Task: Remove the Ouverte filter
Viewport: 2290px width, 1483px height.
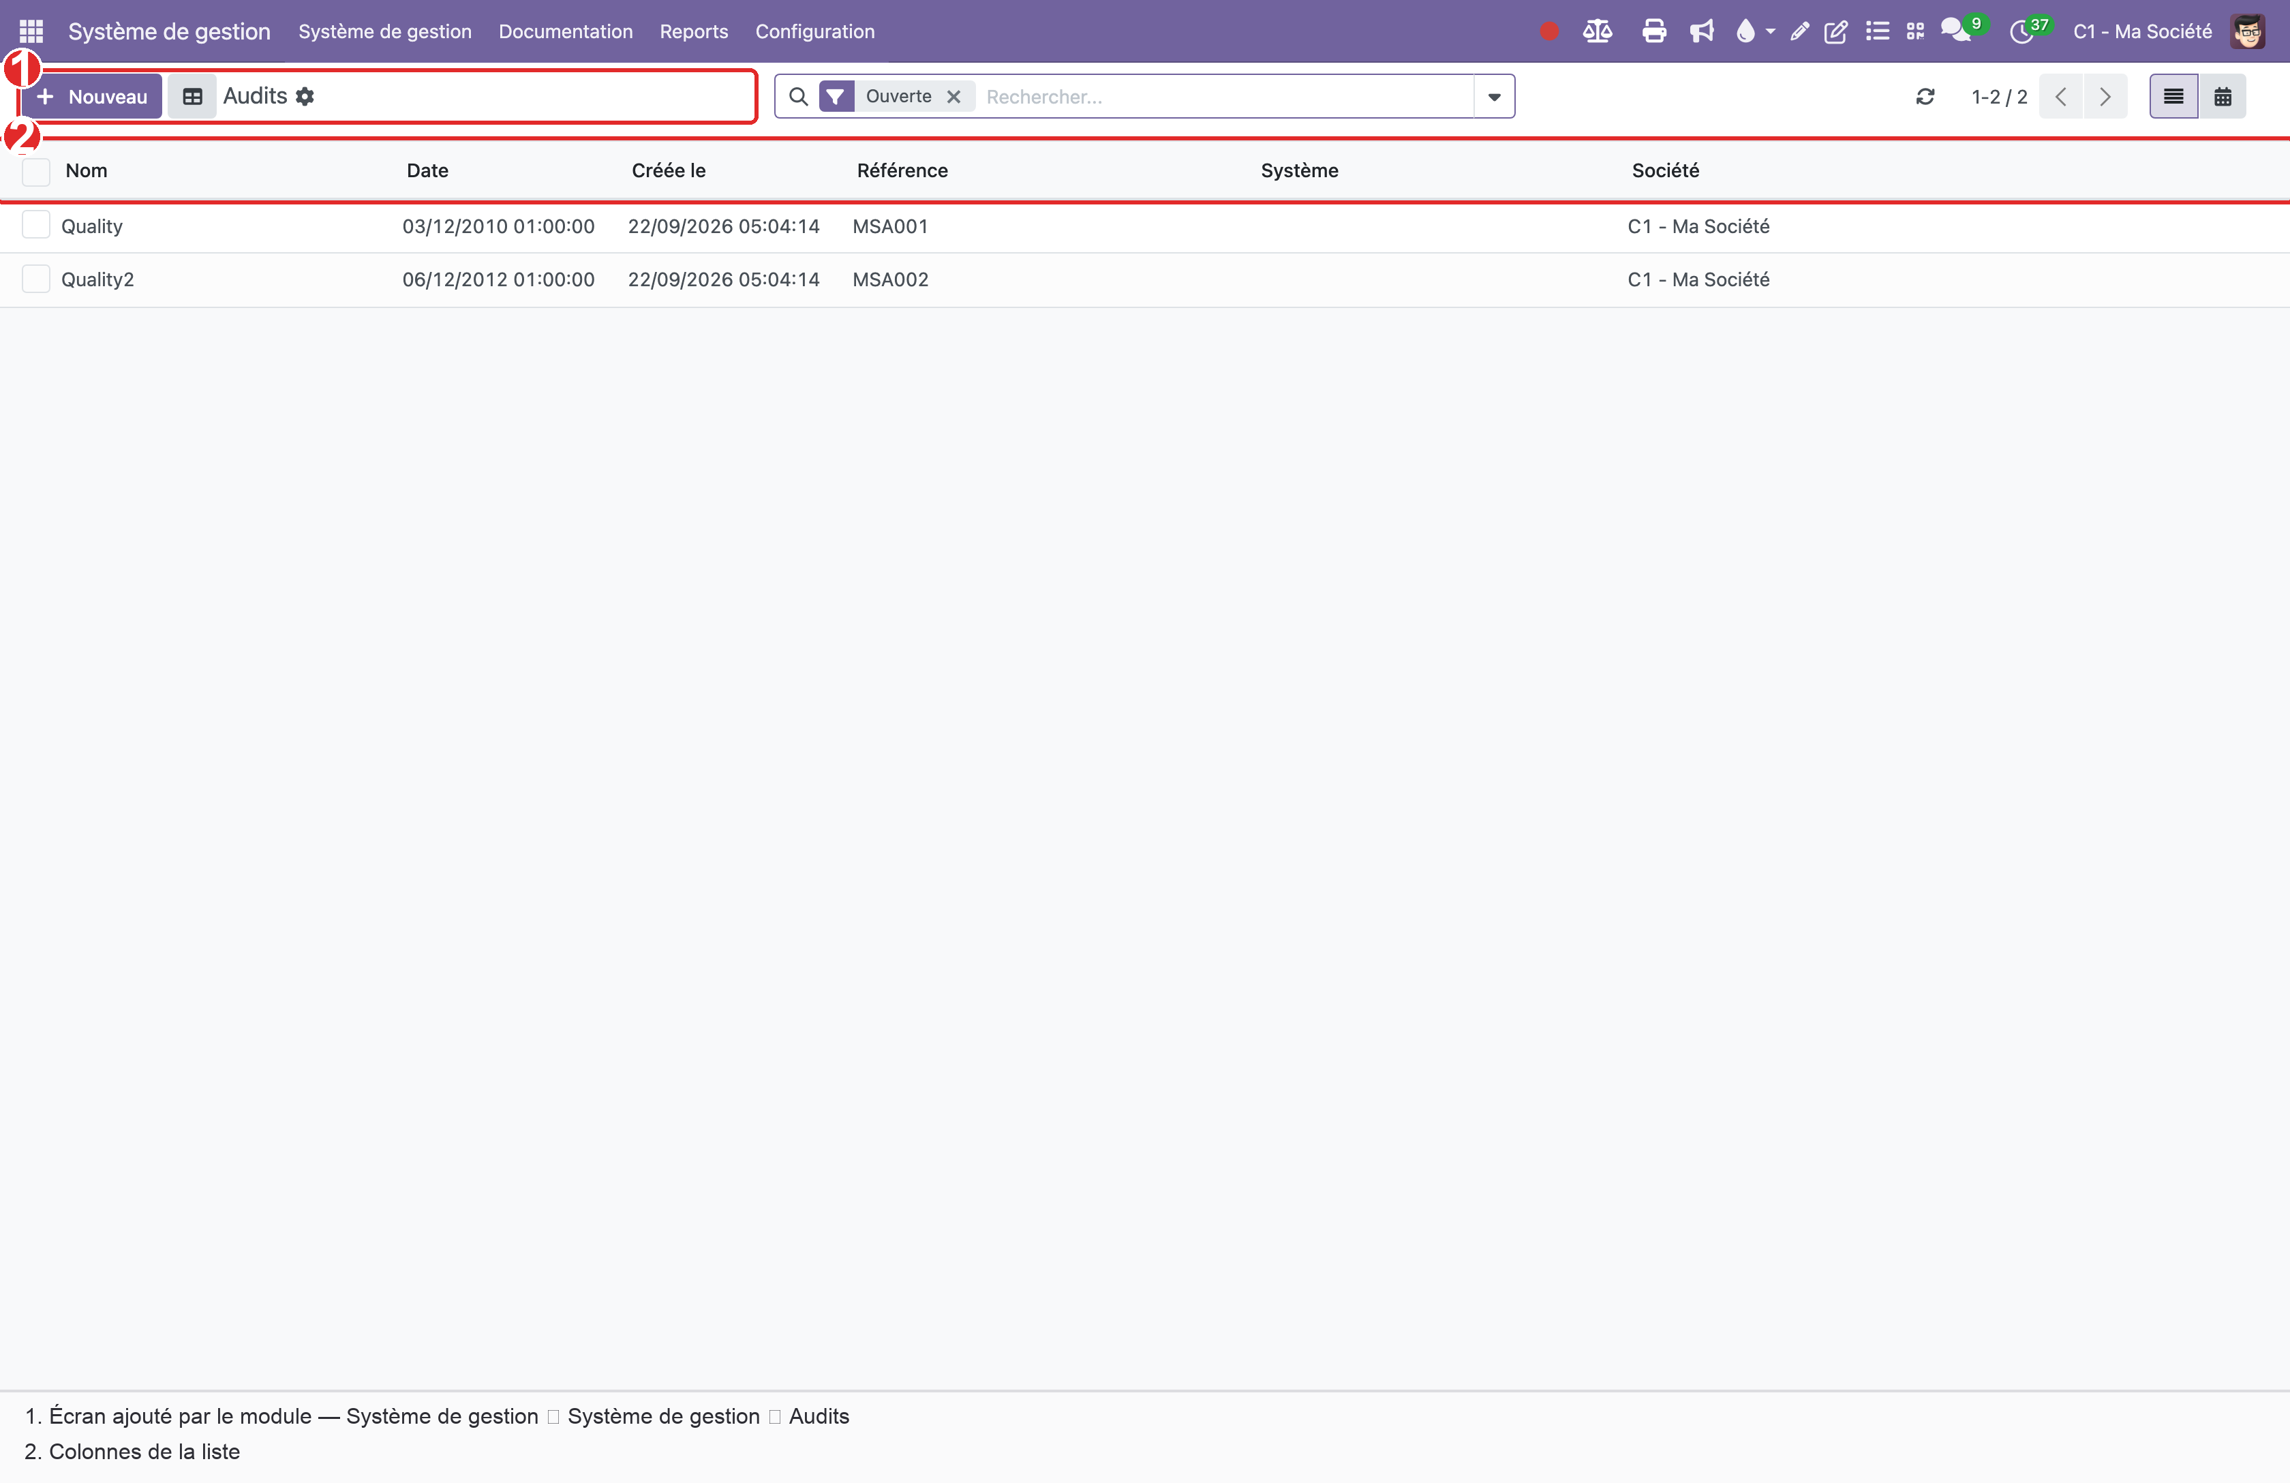Action: click(953, 96)
